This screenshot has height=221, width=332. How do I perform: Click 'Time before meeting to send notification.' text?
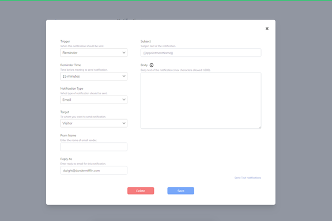(84, 70)
